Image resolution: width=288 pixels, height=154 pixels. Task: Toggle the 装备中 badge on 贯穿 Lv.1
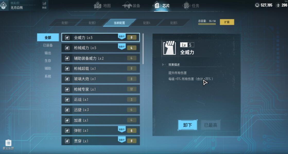pos(121,140)
